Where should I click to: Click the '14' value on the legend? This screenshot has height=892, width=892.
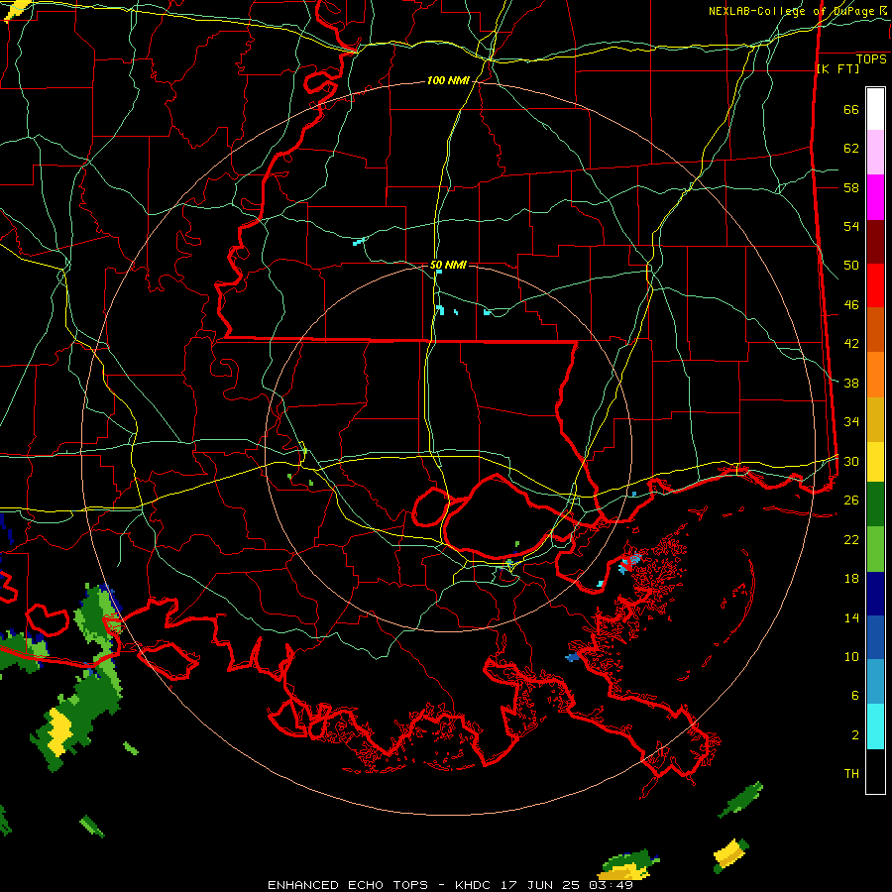pos(851,617)
